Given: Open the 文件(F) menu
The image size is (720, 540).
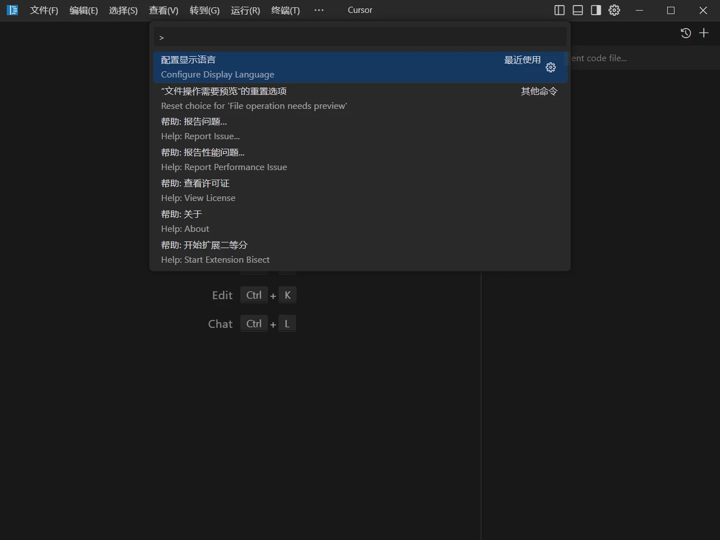Looking at the screenshot, I should (x=44, y=10).
